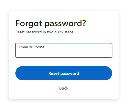Choose Back to cancel the password reset
130x112 pixels.
[64, 88]
